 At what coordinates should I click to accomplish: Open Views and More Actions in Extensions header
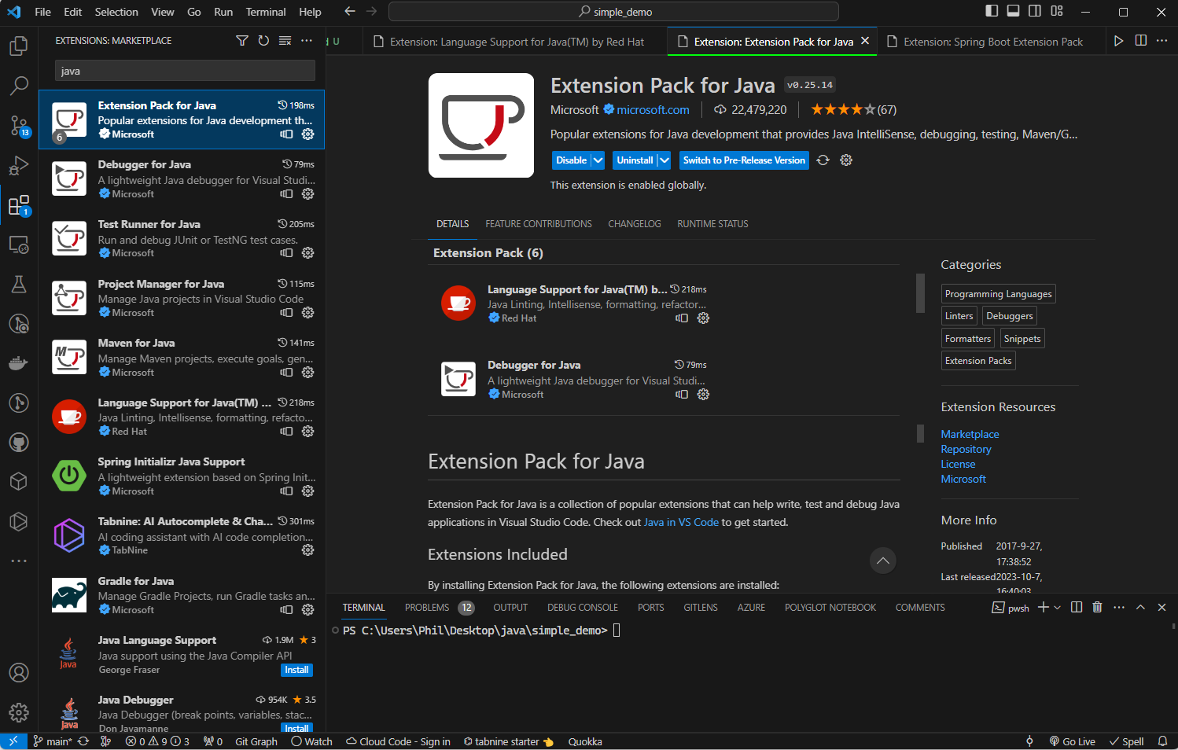(307, 41)
